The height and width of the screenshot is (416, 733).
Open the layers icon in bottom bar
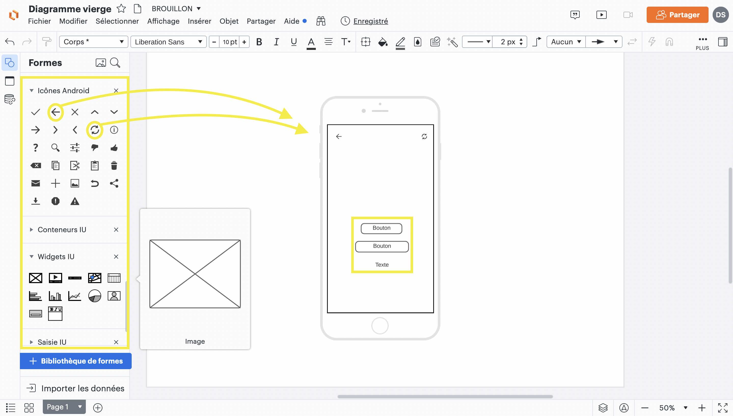click(603, 408)
